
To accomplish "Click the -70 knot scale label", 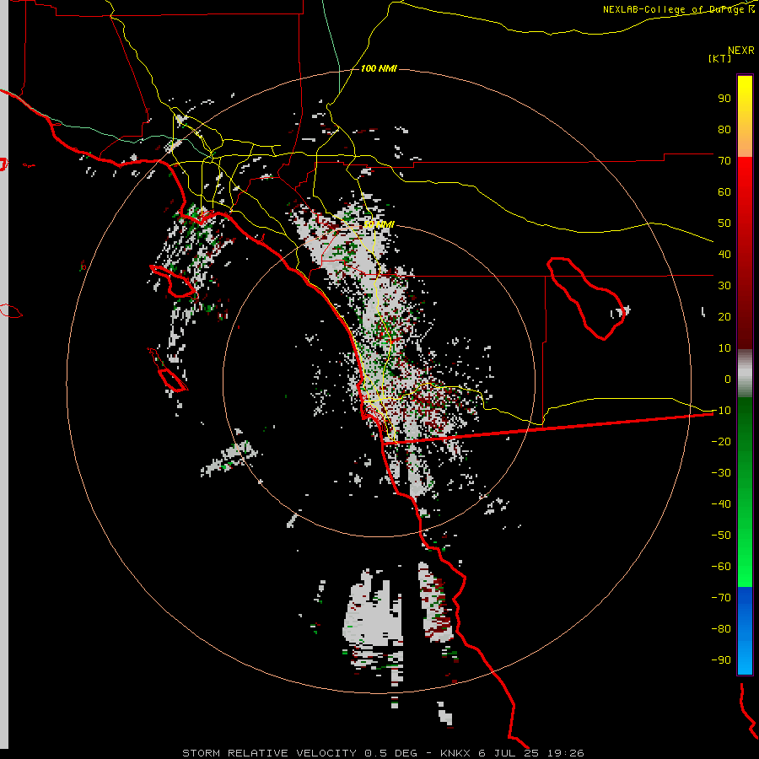I will [x=721, y=598].
